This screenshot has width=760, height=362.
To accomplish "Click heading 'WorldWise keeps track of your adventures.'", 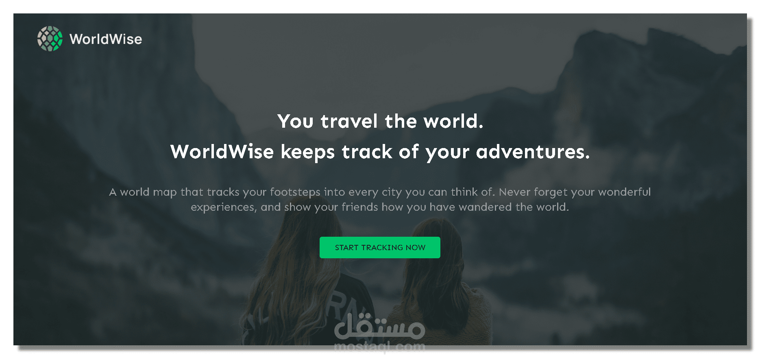I will 380,152.
